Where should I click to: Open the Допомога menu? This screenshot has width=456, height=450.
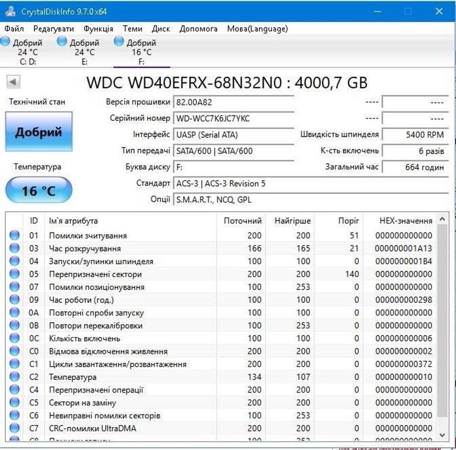[x=199, y=28]
